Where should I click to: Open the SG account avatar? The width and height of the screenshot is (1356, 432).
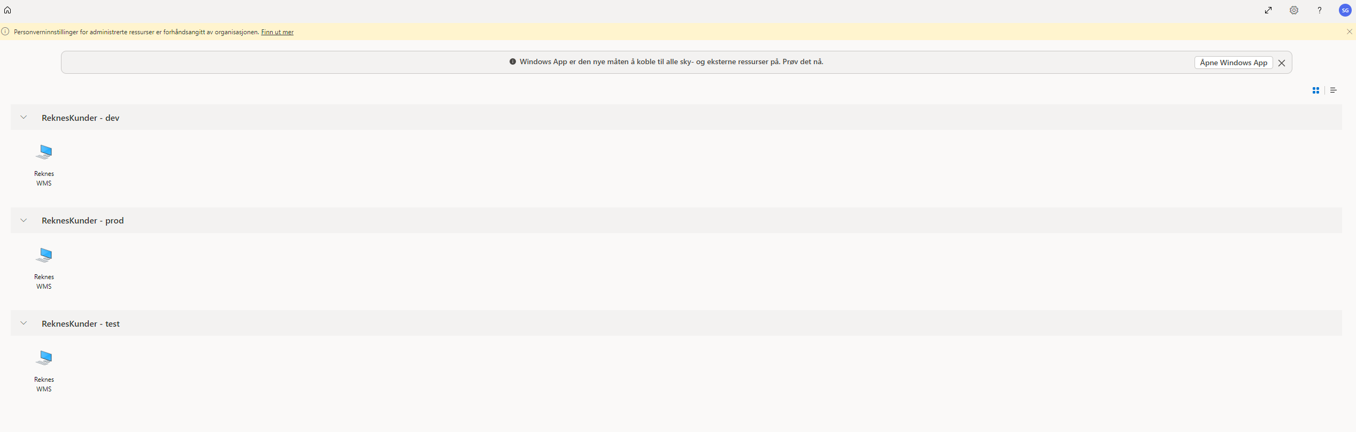(1345, 10)
